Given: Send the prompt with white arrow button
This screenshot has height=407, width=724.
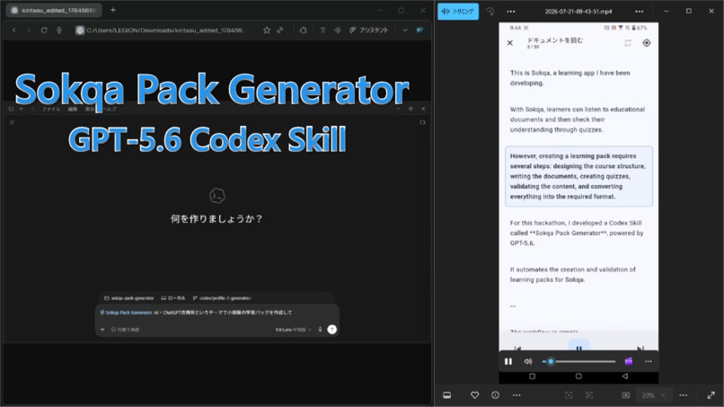Looking at the screenshot, I should pos(332,330).
